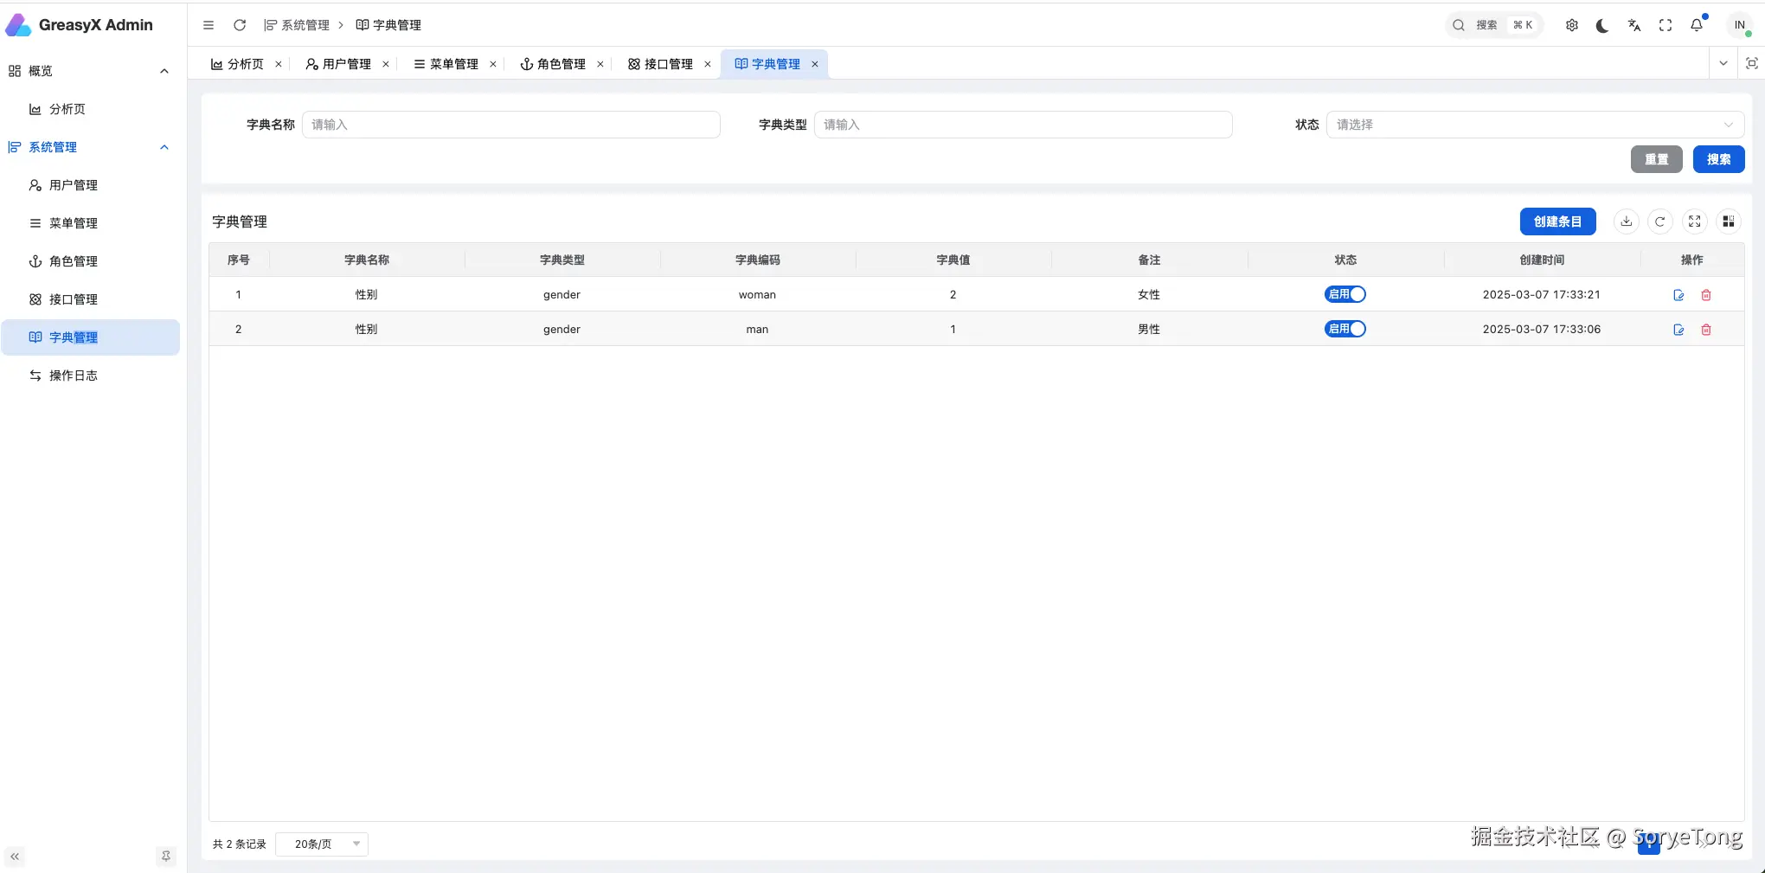The height and width of the screenshot is (873, 1765).
Task: Focus the 字典名称 input field
Action: pyautogui.click(x=511, y=125)
